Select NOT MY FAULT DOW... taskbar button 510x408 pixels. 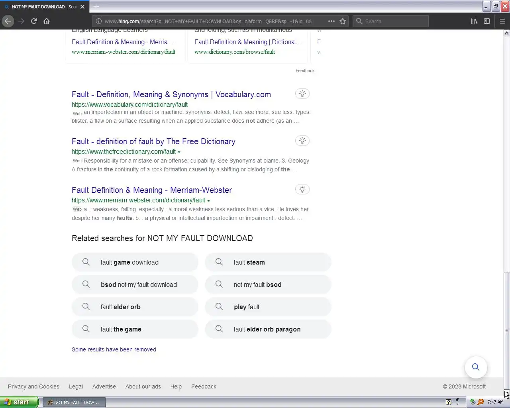pos(74,402)
